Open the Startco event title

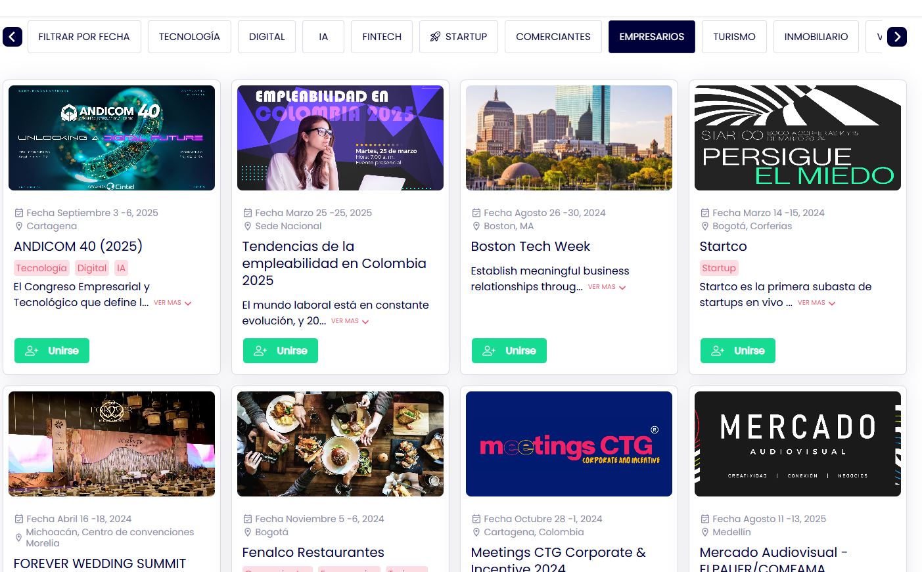[x=723, y=246]
